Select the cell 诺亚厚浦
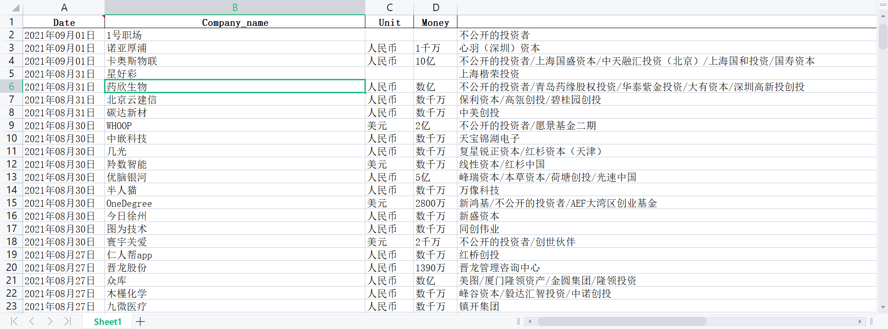888x329 pixels. point(235,48)
